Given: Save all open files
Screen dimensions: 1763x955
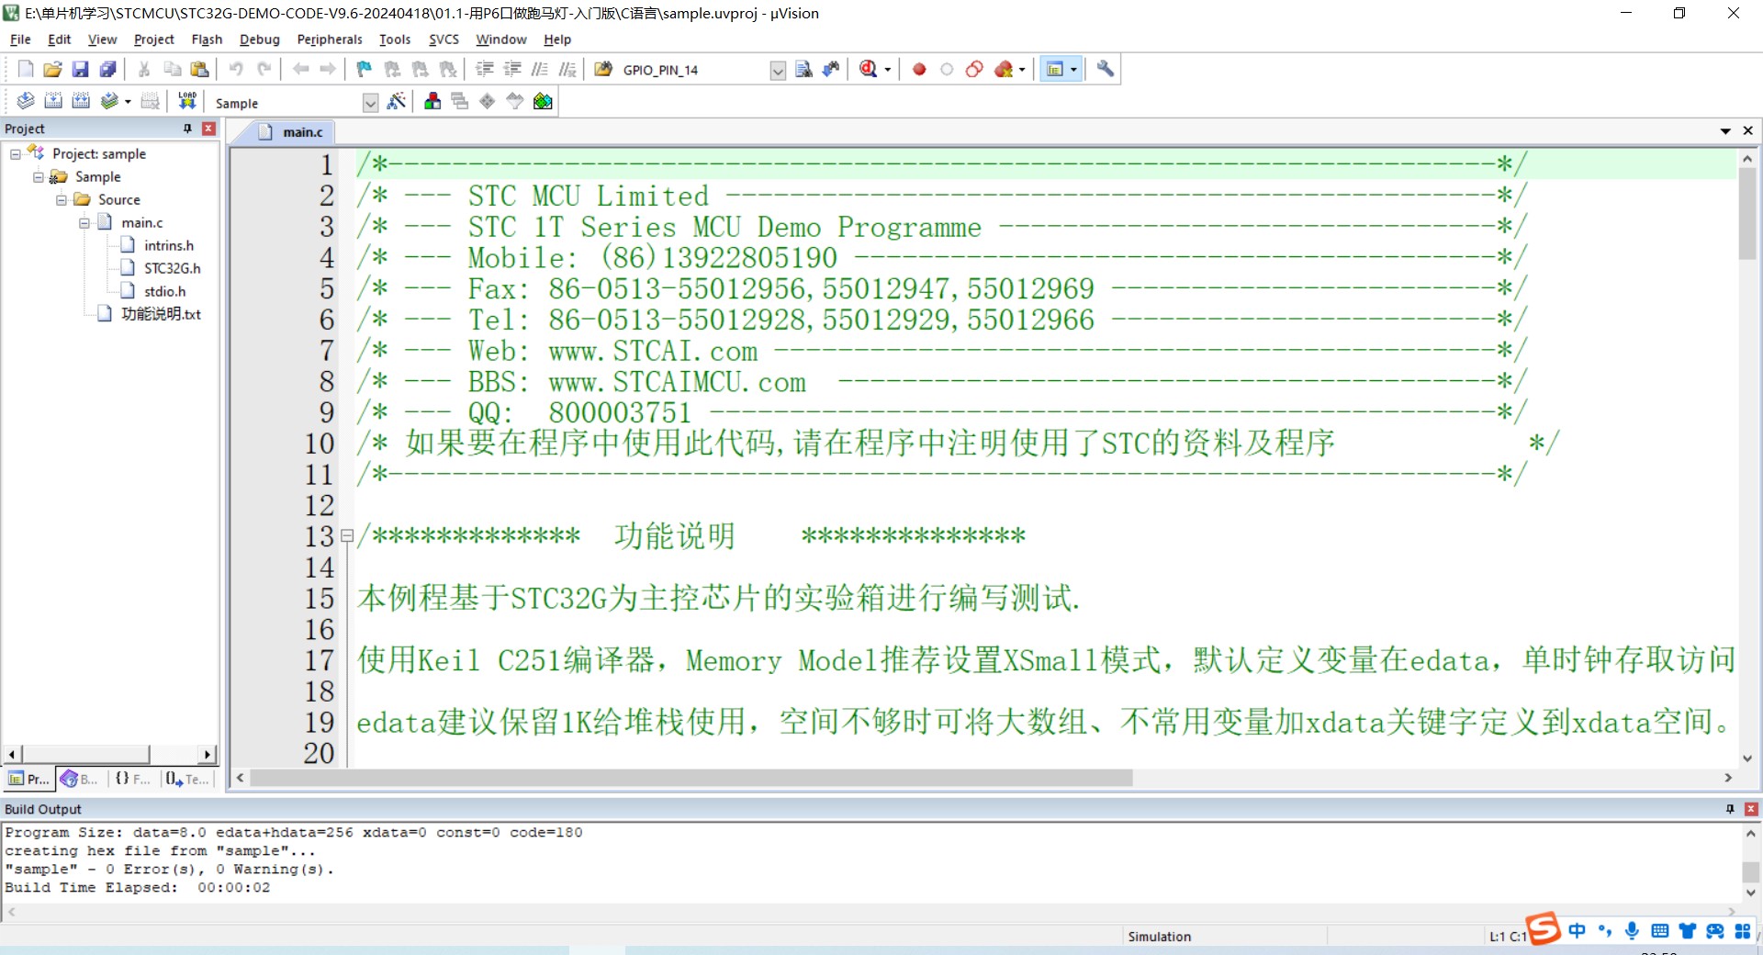Looking at the screenshot, I should click(107, 69).
